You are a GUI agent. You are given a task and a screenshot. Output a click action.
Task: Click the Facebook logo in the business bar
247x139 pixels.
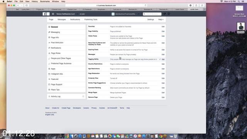(44, 14)
